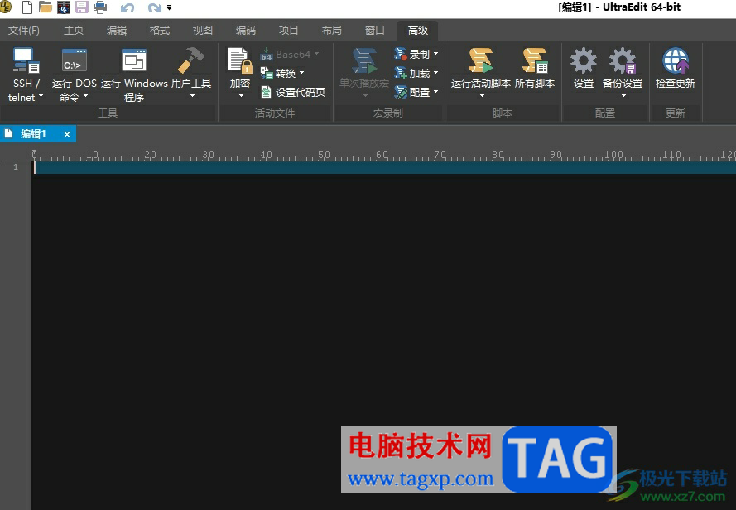
Task: Click the 单次播放宏 macro playback icon
Action: pyautogui.click(x=364, y=60)
